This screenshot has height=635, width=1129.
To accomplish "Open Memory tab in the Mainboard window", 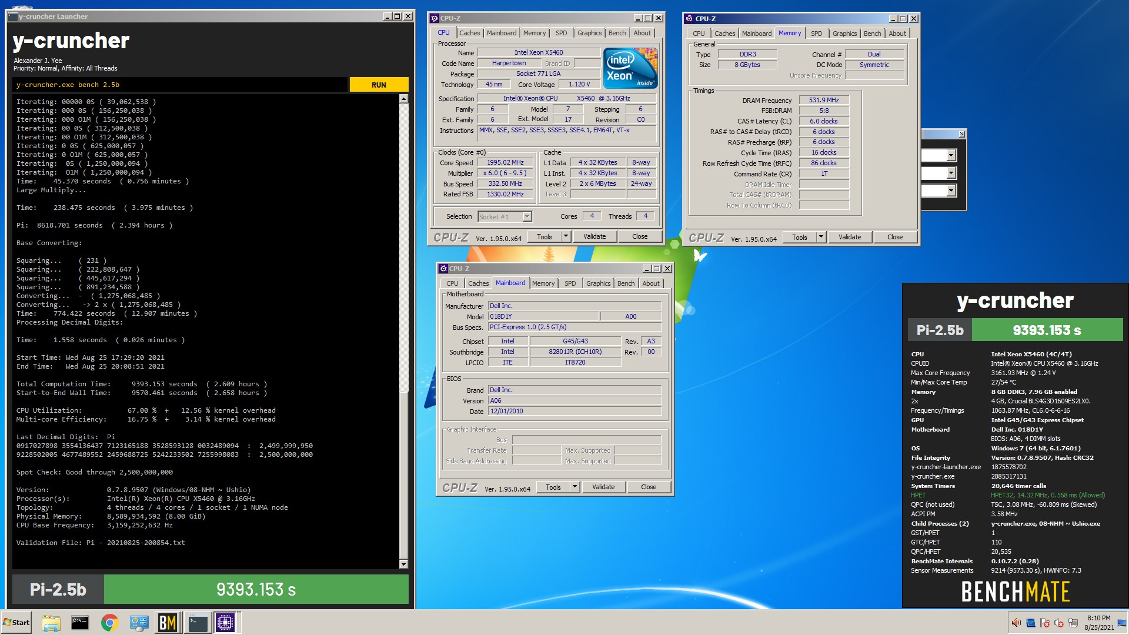I will [543, 283].
